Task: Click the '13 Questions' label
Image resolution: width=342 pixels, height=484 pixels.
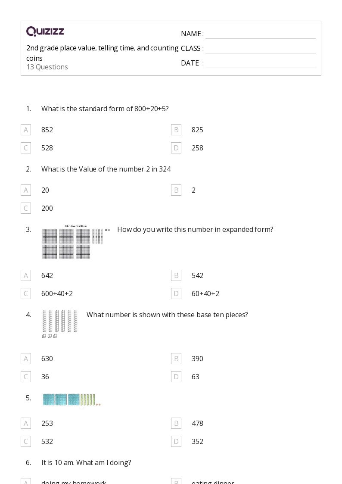Action: (47, 67)
